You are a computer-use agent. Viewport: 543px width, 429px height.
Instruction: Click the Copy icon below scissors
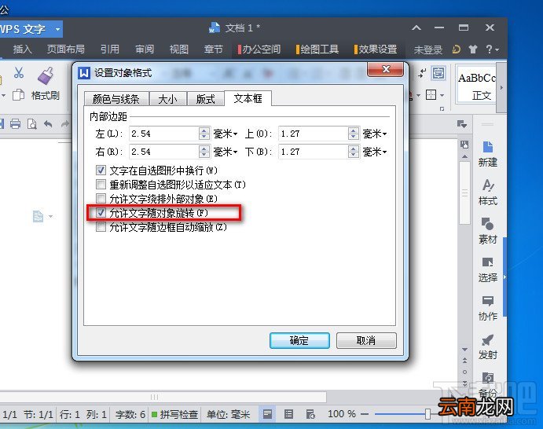coord(18,94)
